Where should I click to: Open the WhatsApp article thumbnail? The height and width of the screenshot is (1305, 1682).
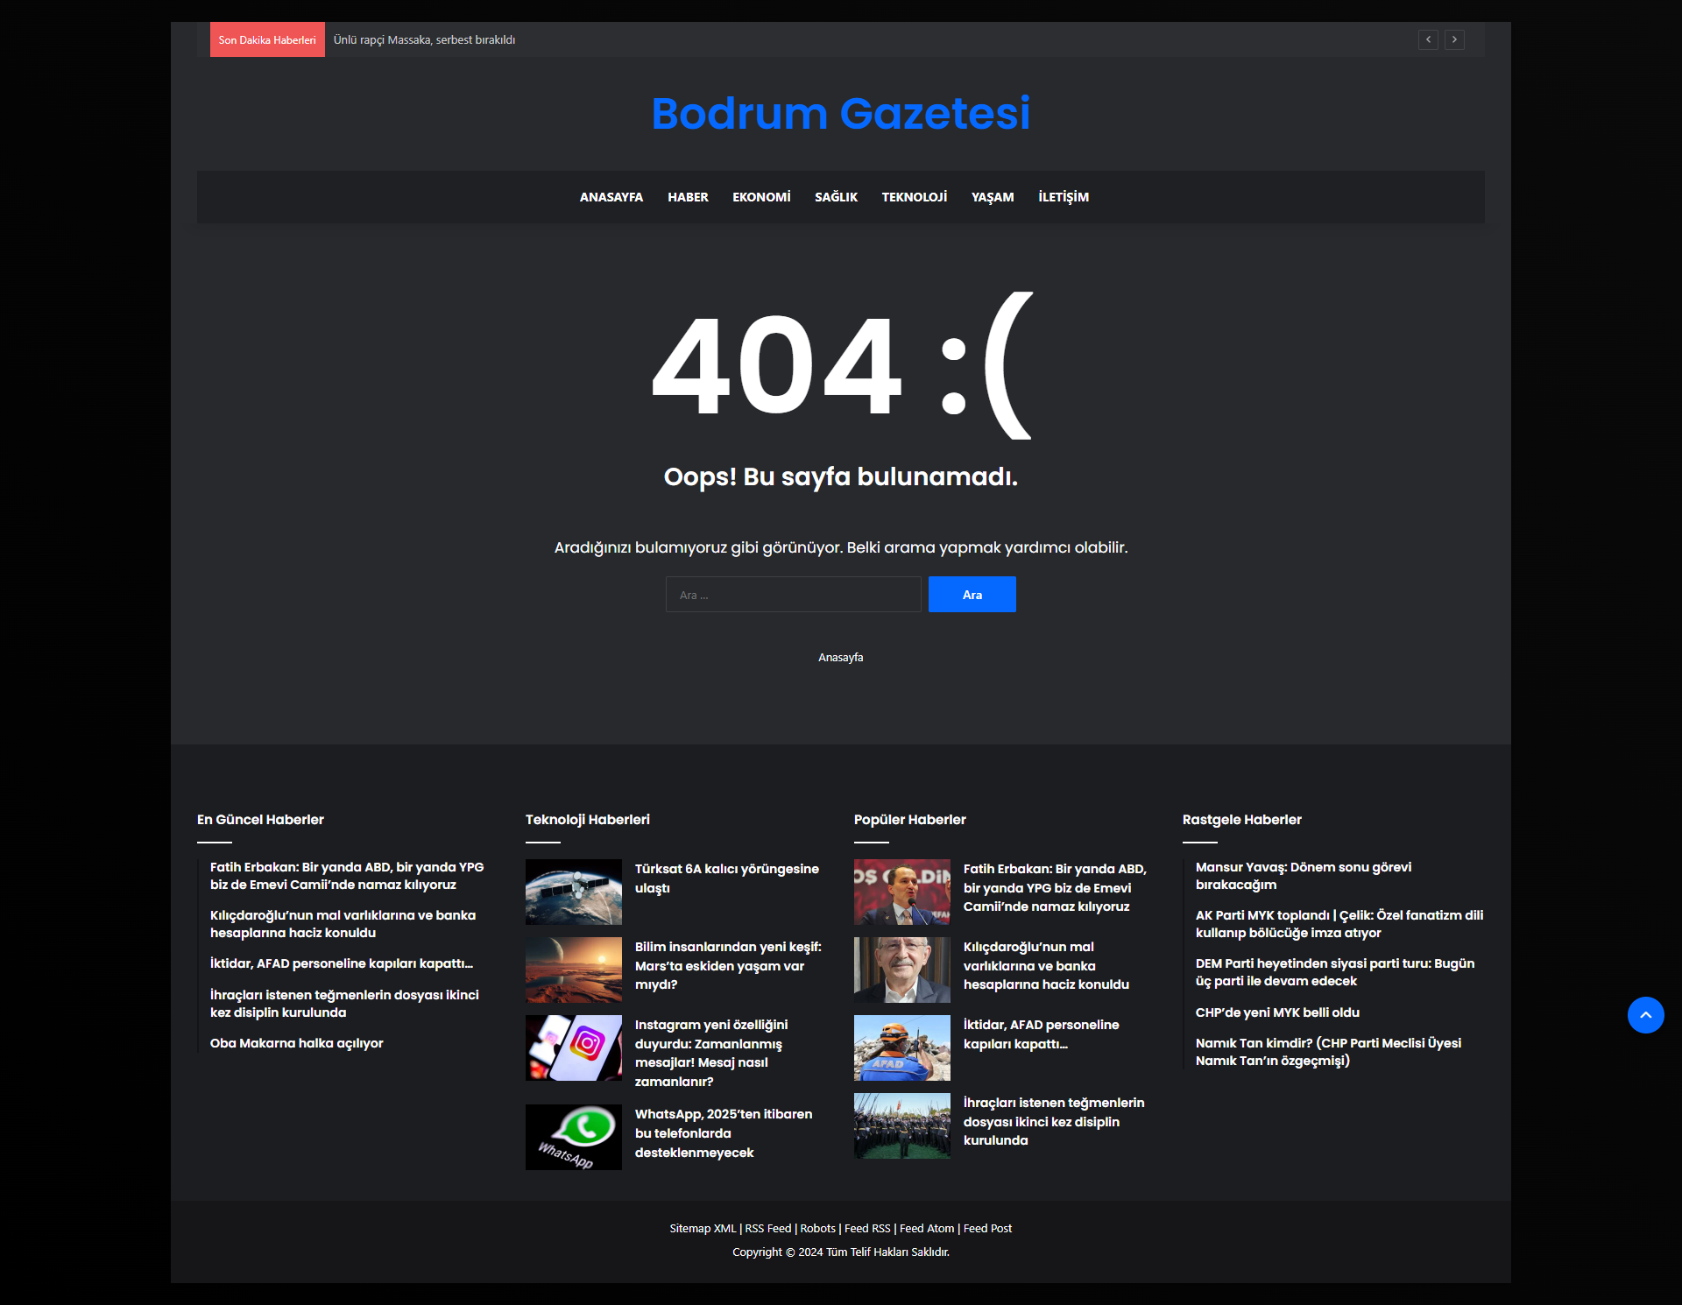pos(573,1137)
